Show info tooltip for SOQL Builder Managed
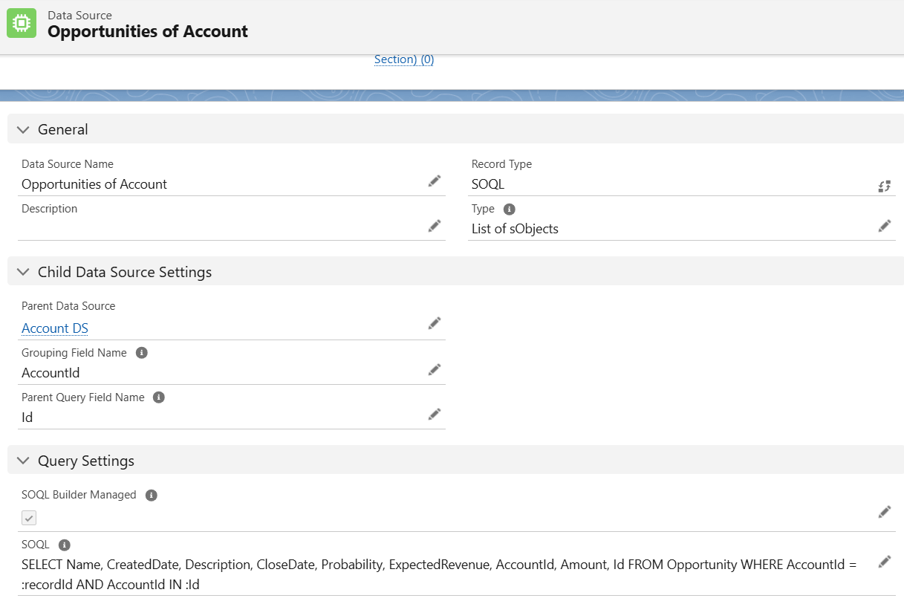This screenshot has height=604, width=904. (152, 495)
